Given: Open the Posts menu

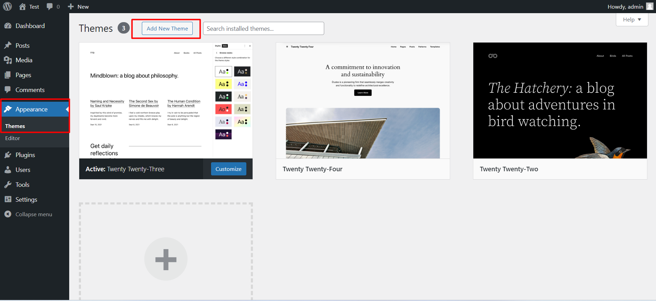Looking at the screenshot, I should pos(35,45).
